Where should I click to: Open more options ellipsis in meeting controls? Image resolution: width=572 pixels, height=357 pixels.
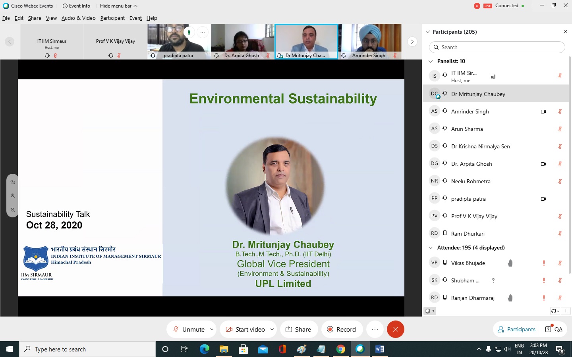[x=375, y=329]
